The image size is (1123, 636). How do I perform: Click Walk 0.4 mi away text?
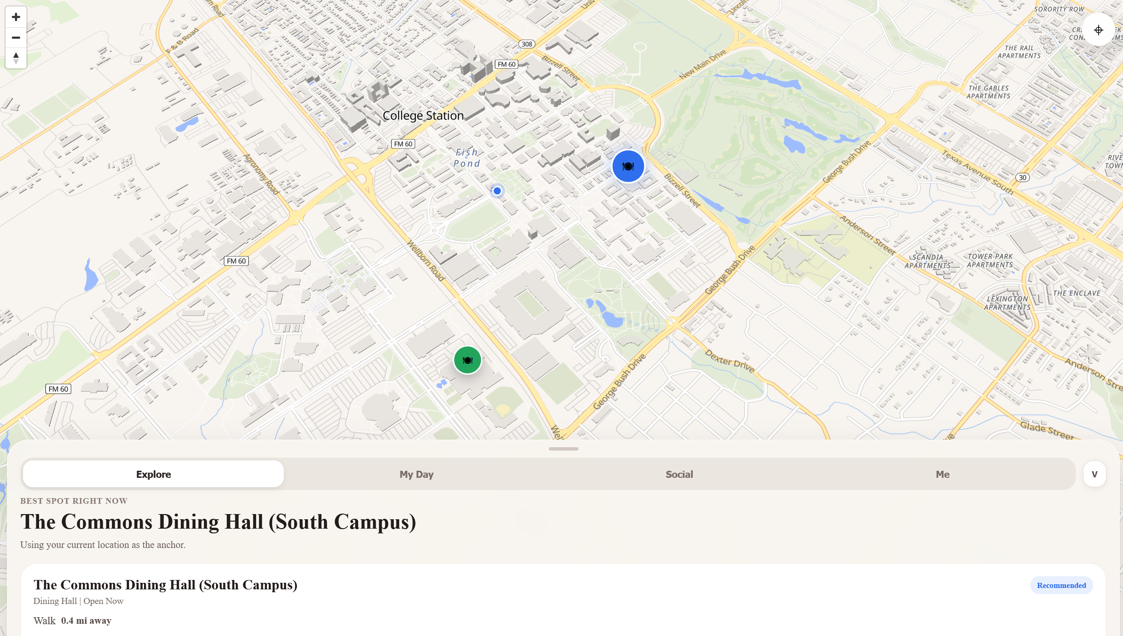pos(72,620)
